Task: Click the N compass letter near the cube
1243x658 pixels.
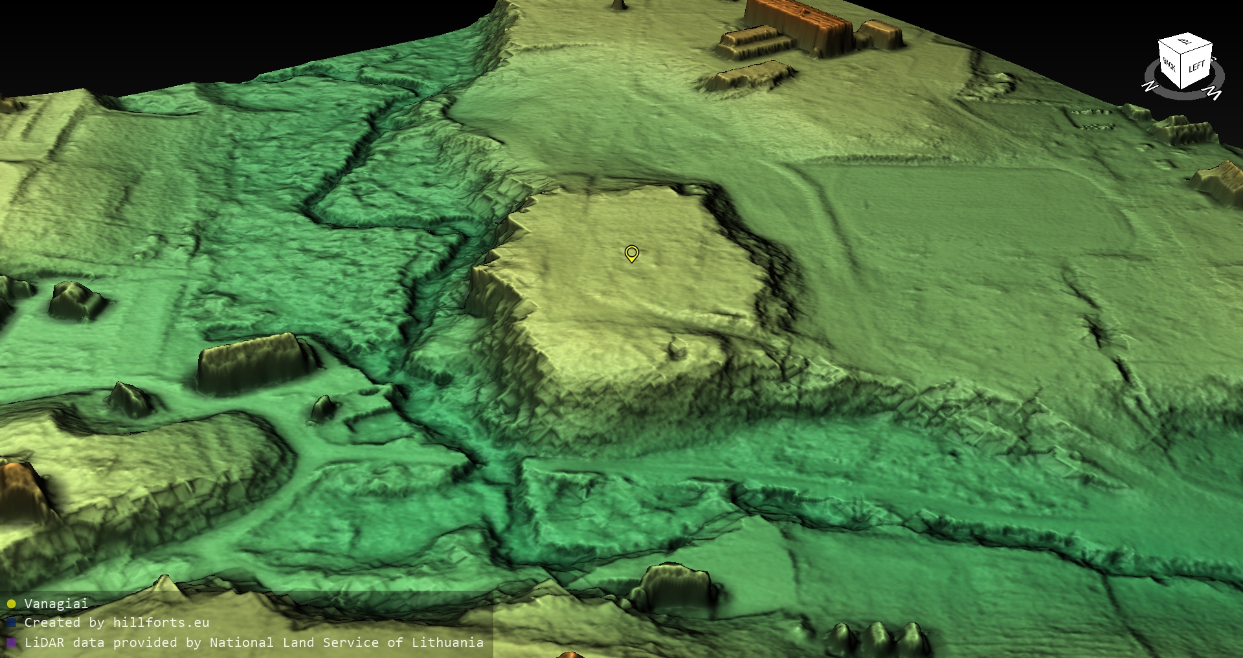Action: coord(1150,86)
